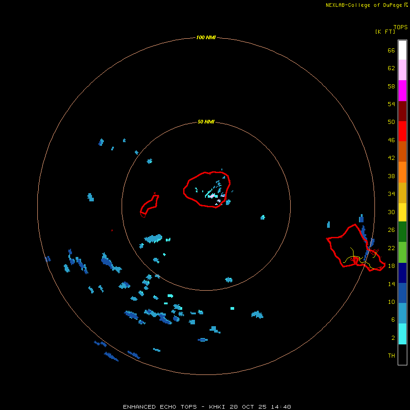410x410 pixels.
Task: Click the 54 legend value
Action: (391, 104)
